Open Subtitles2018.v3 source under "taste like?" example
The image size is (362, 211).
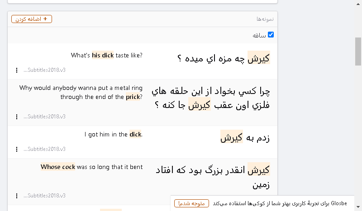pos(44,70)
